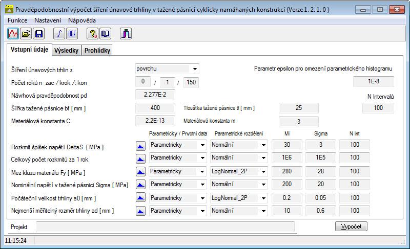The height and width of the screenshot is (249, 410).
Task: Click the end year field 150
Action: click(x=191, y=82)
